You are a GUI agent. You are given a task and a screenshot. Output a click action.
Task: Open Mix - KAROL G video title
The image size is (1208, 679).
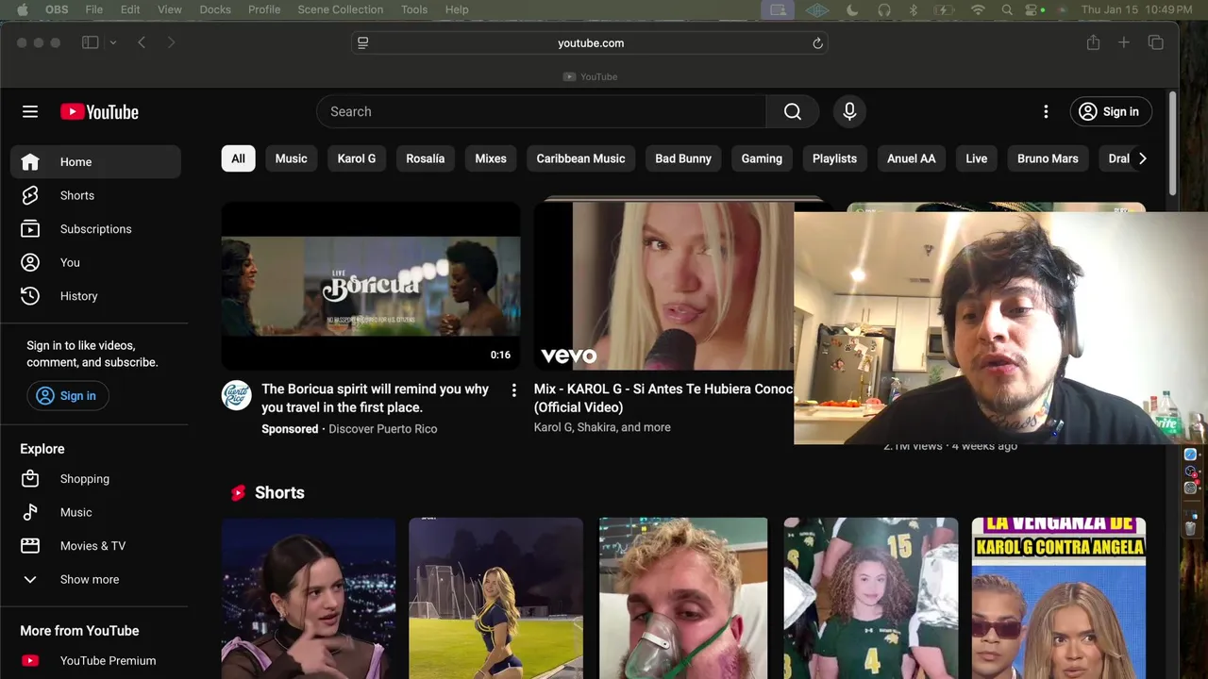[663, 398]
